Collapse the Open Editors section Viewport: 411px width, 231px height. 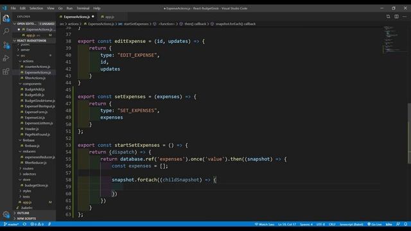[15, 24]
